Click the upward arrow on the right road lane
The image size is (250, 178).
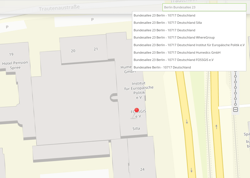(216, 127)
